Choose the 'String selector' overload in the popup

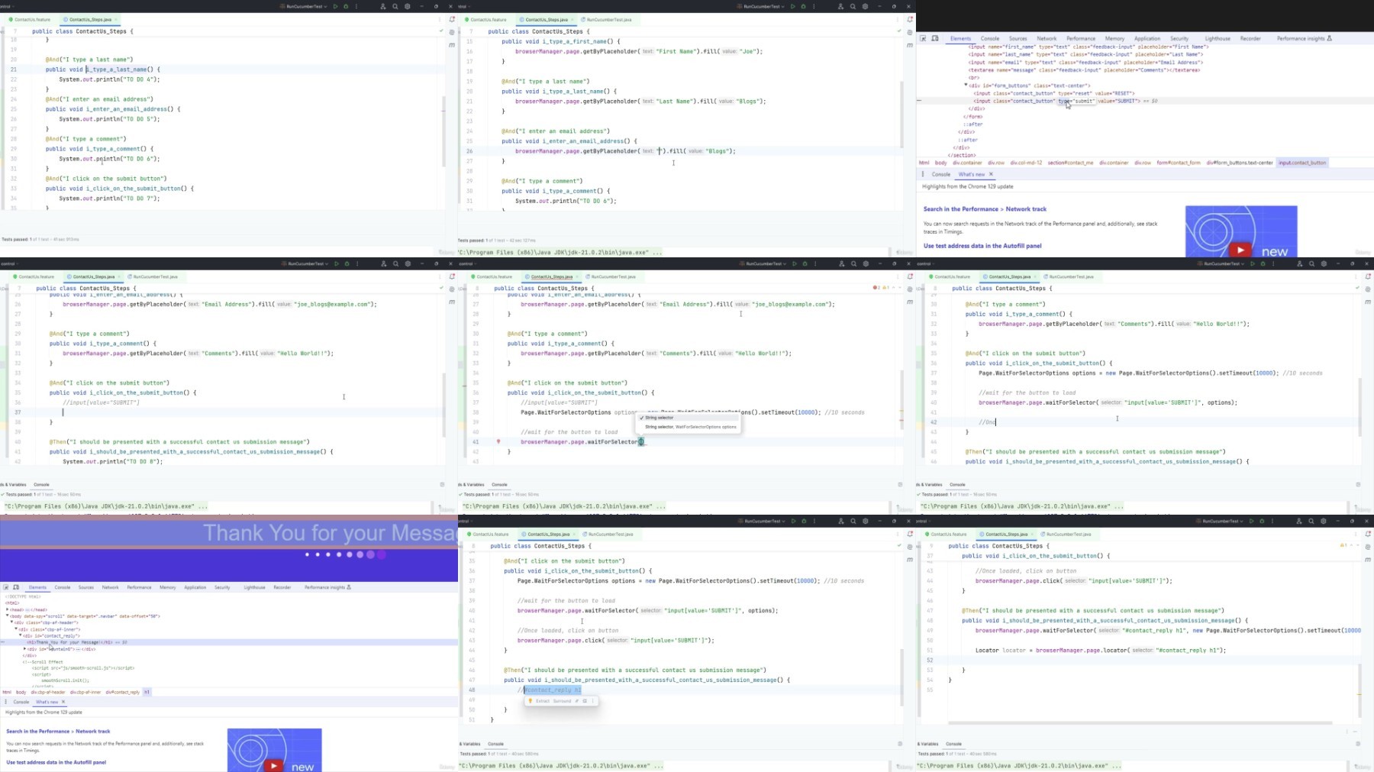click(x=689, y=418)
